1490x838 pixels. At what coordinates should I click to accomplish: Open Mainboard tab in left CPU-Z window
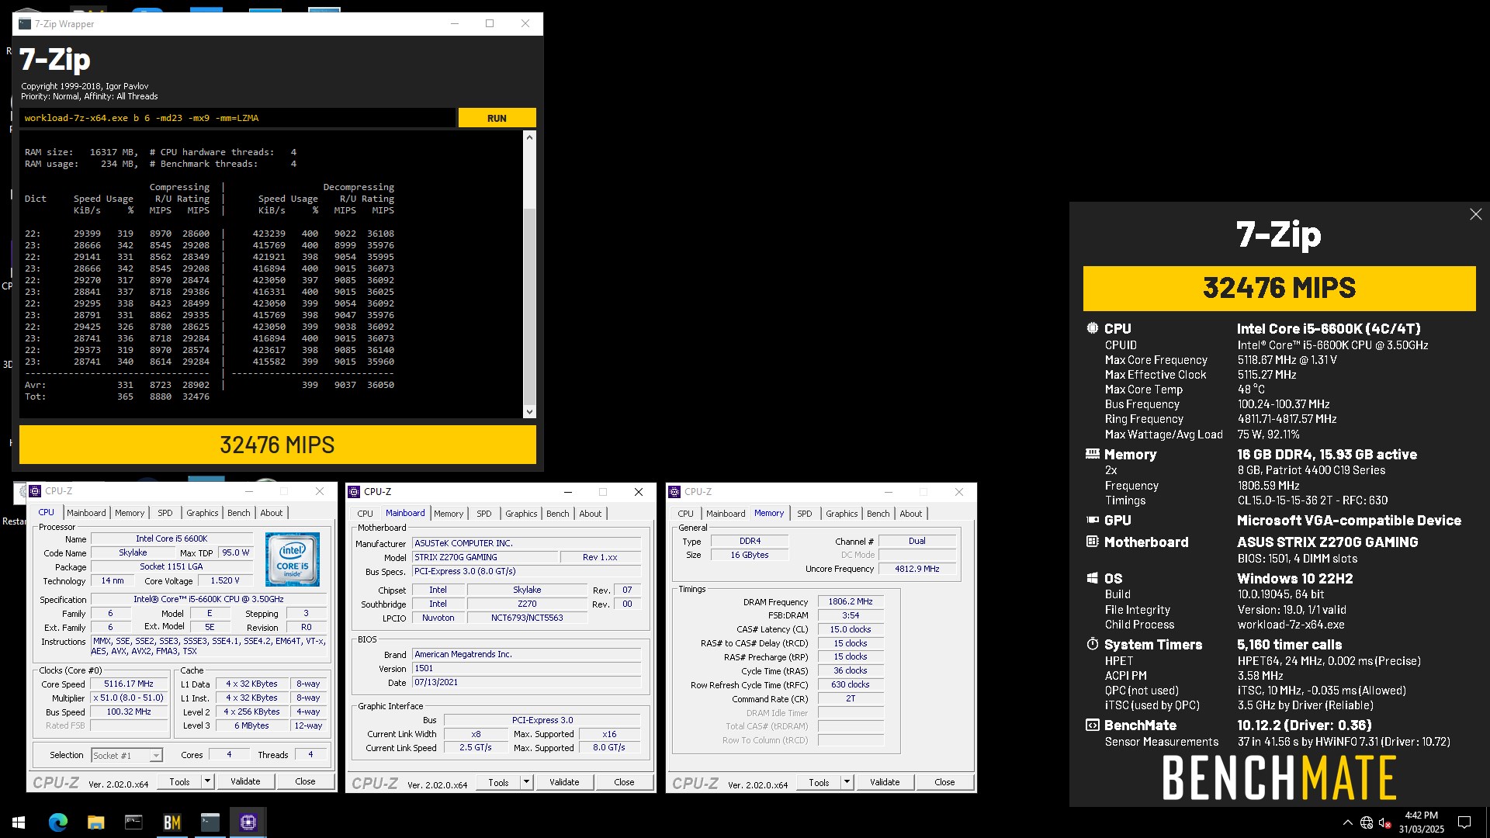(x=86, y=513)
